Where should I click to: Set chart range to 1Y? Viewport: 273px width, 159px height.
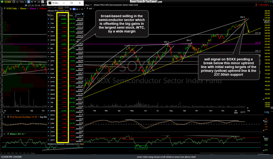pos(5,153)
